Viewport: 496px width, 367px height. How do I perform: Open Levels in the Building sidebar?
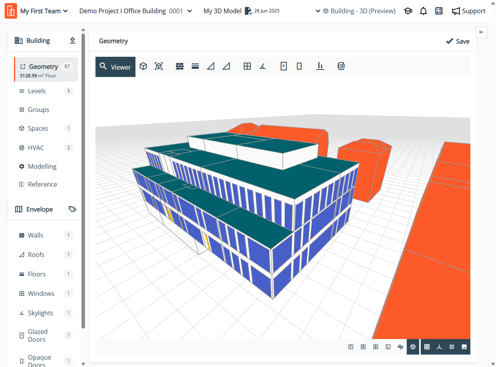coord(37,91)
